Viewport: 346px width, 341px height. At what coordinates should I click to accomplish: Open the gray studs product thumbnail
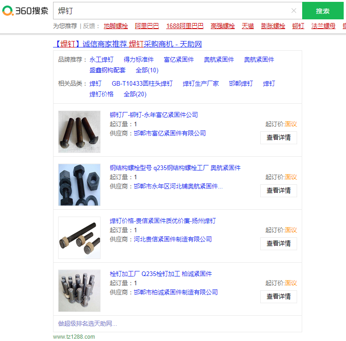click(79, 290)
